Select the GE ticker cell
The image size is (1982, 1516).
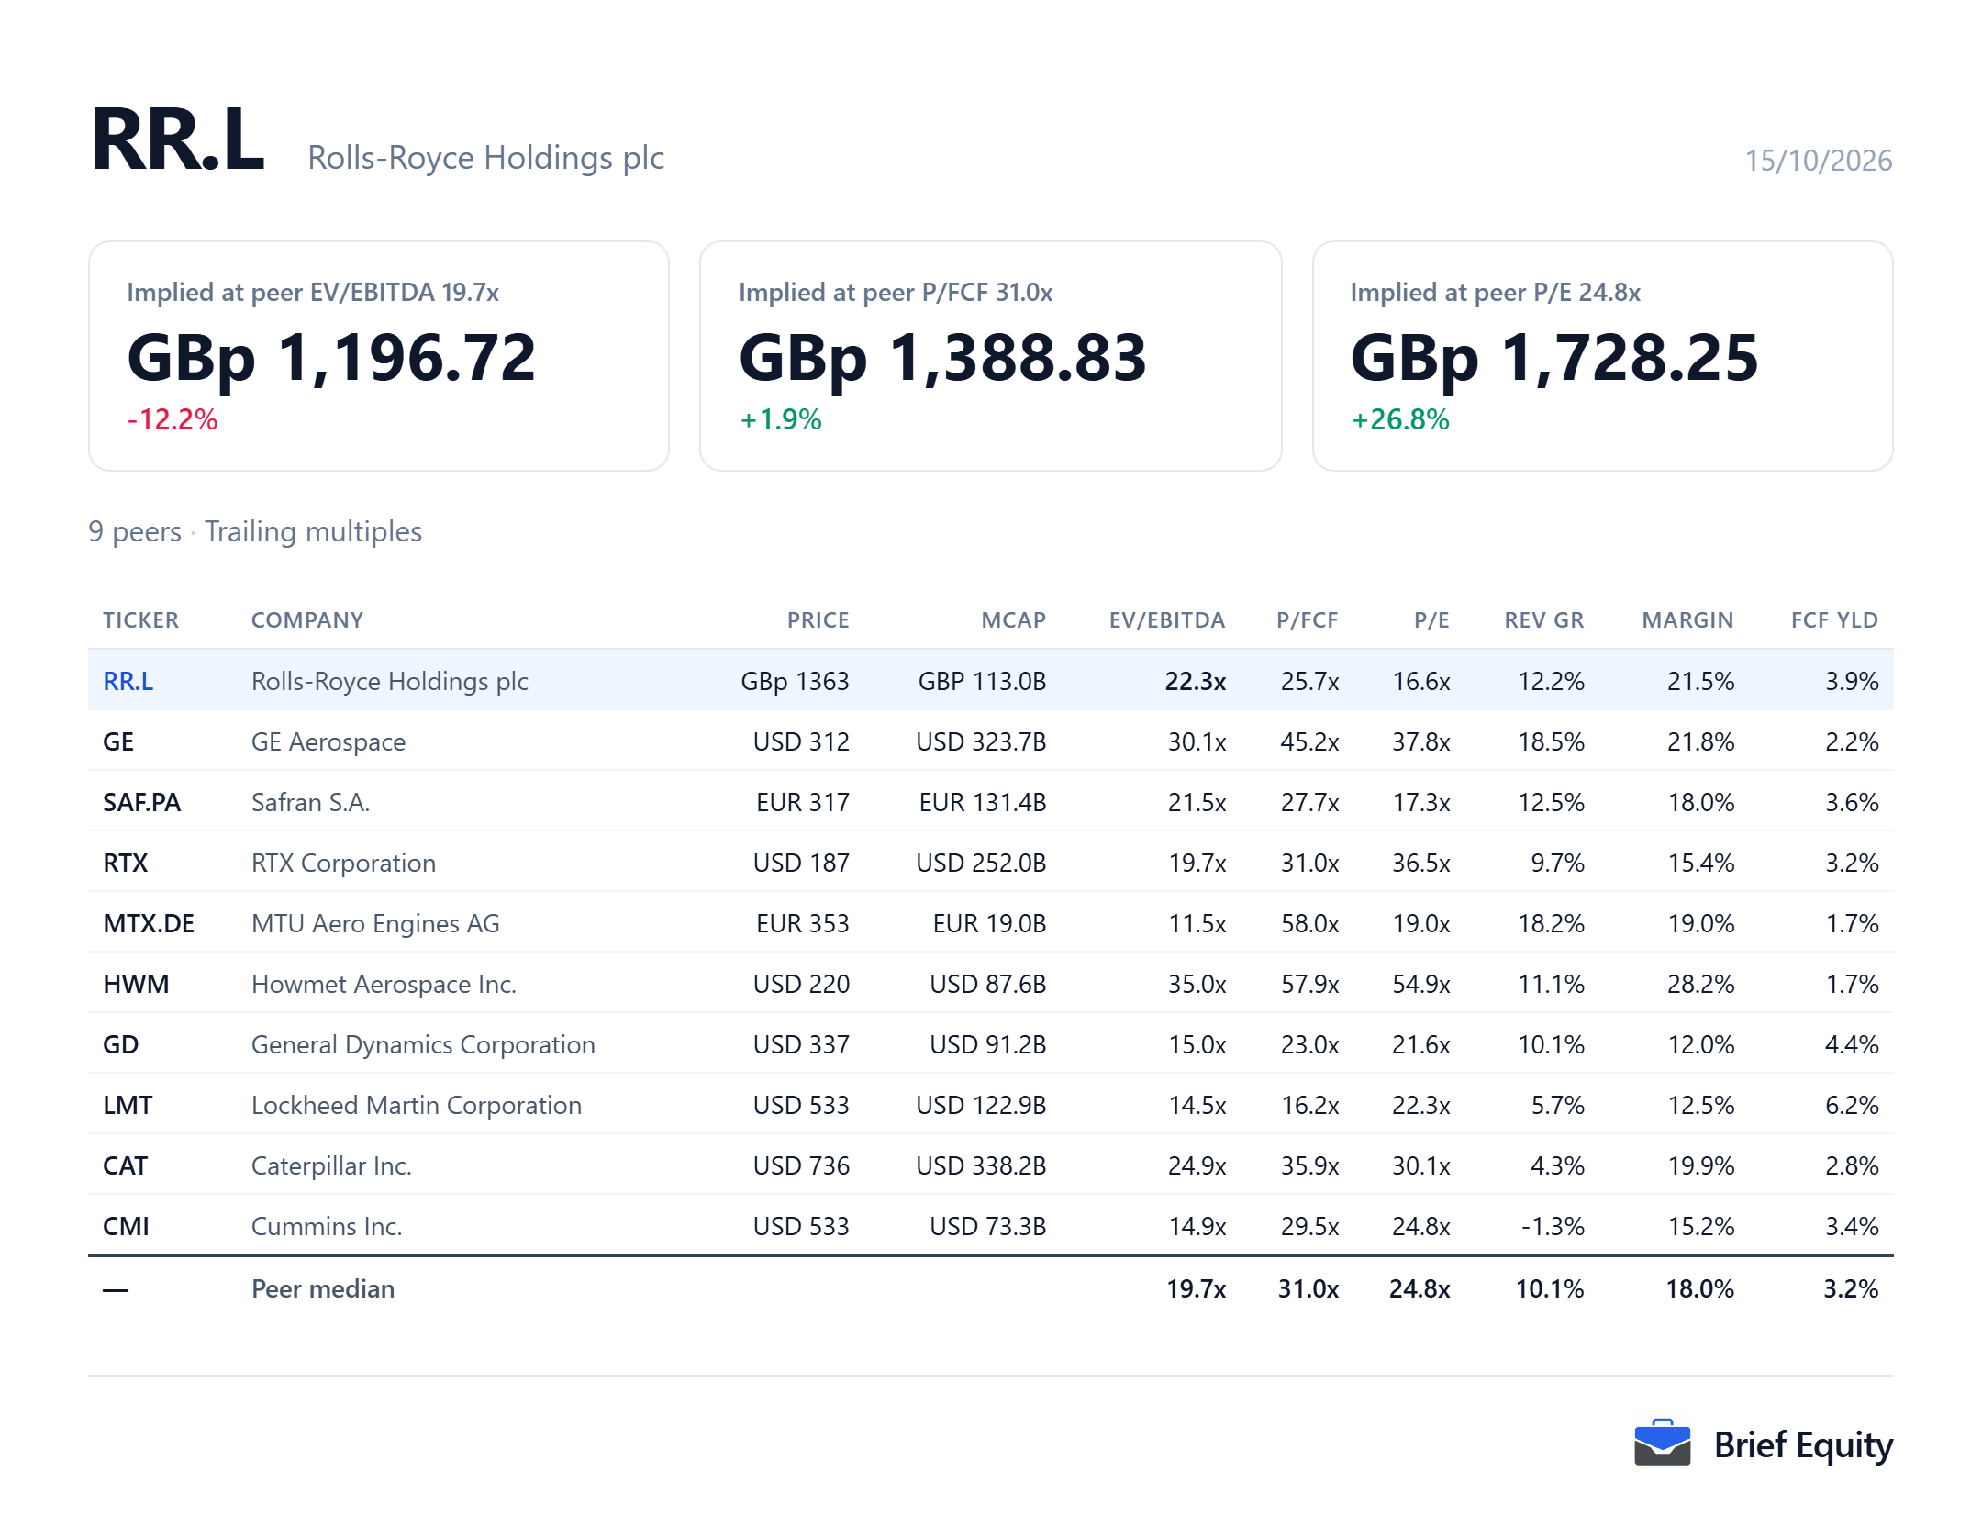click(x=118, y=741)
